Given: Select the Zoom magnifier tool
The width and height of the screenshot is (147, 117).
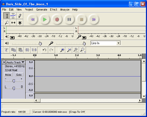Looking at the screenshot, I should 7,22.
